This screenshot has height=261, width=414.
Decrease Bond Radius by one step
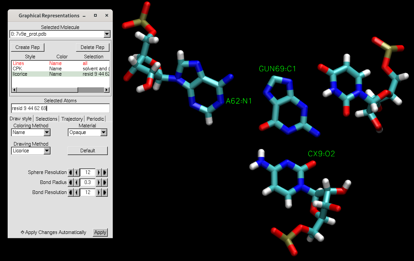[77, 182]
